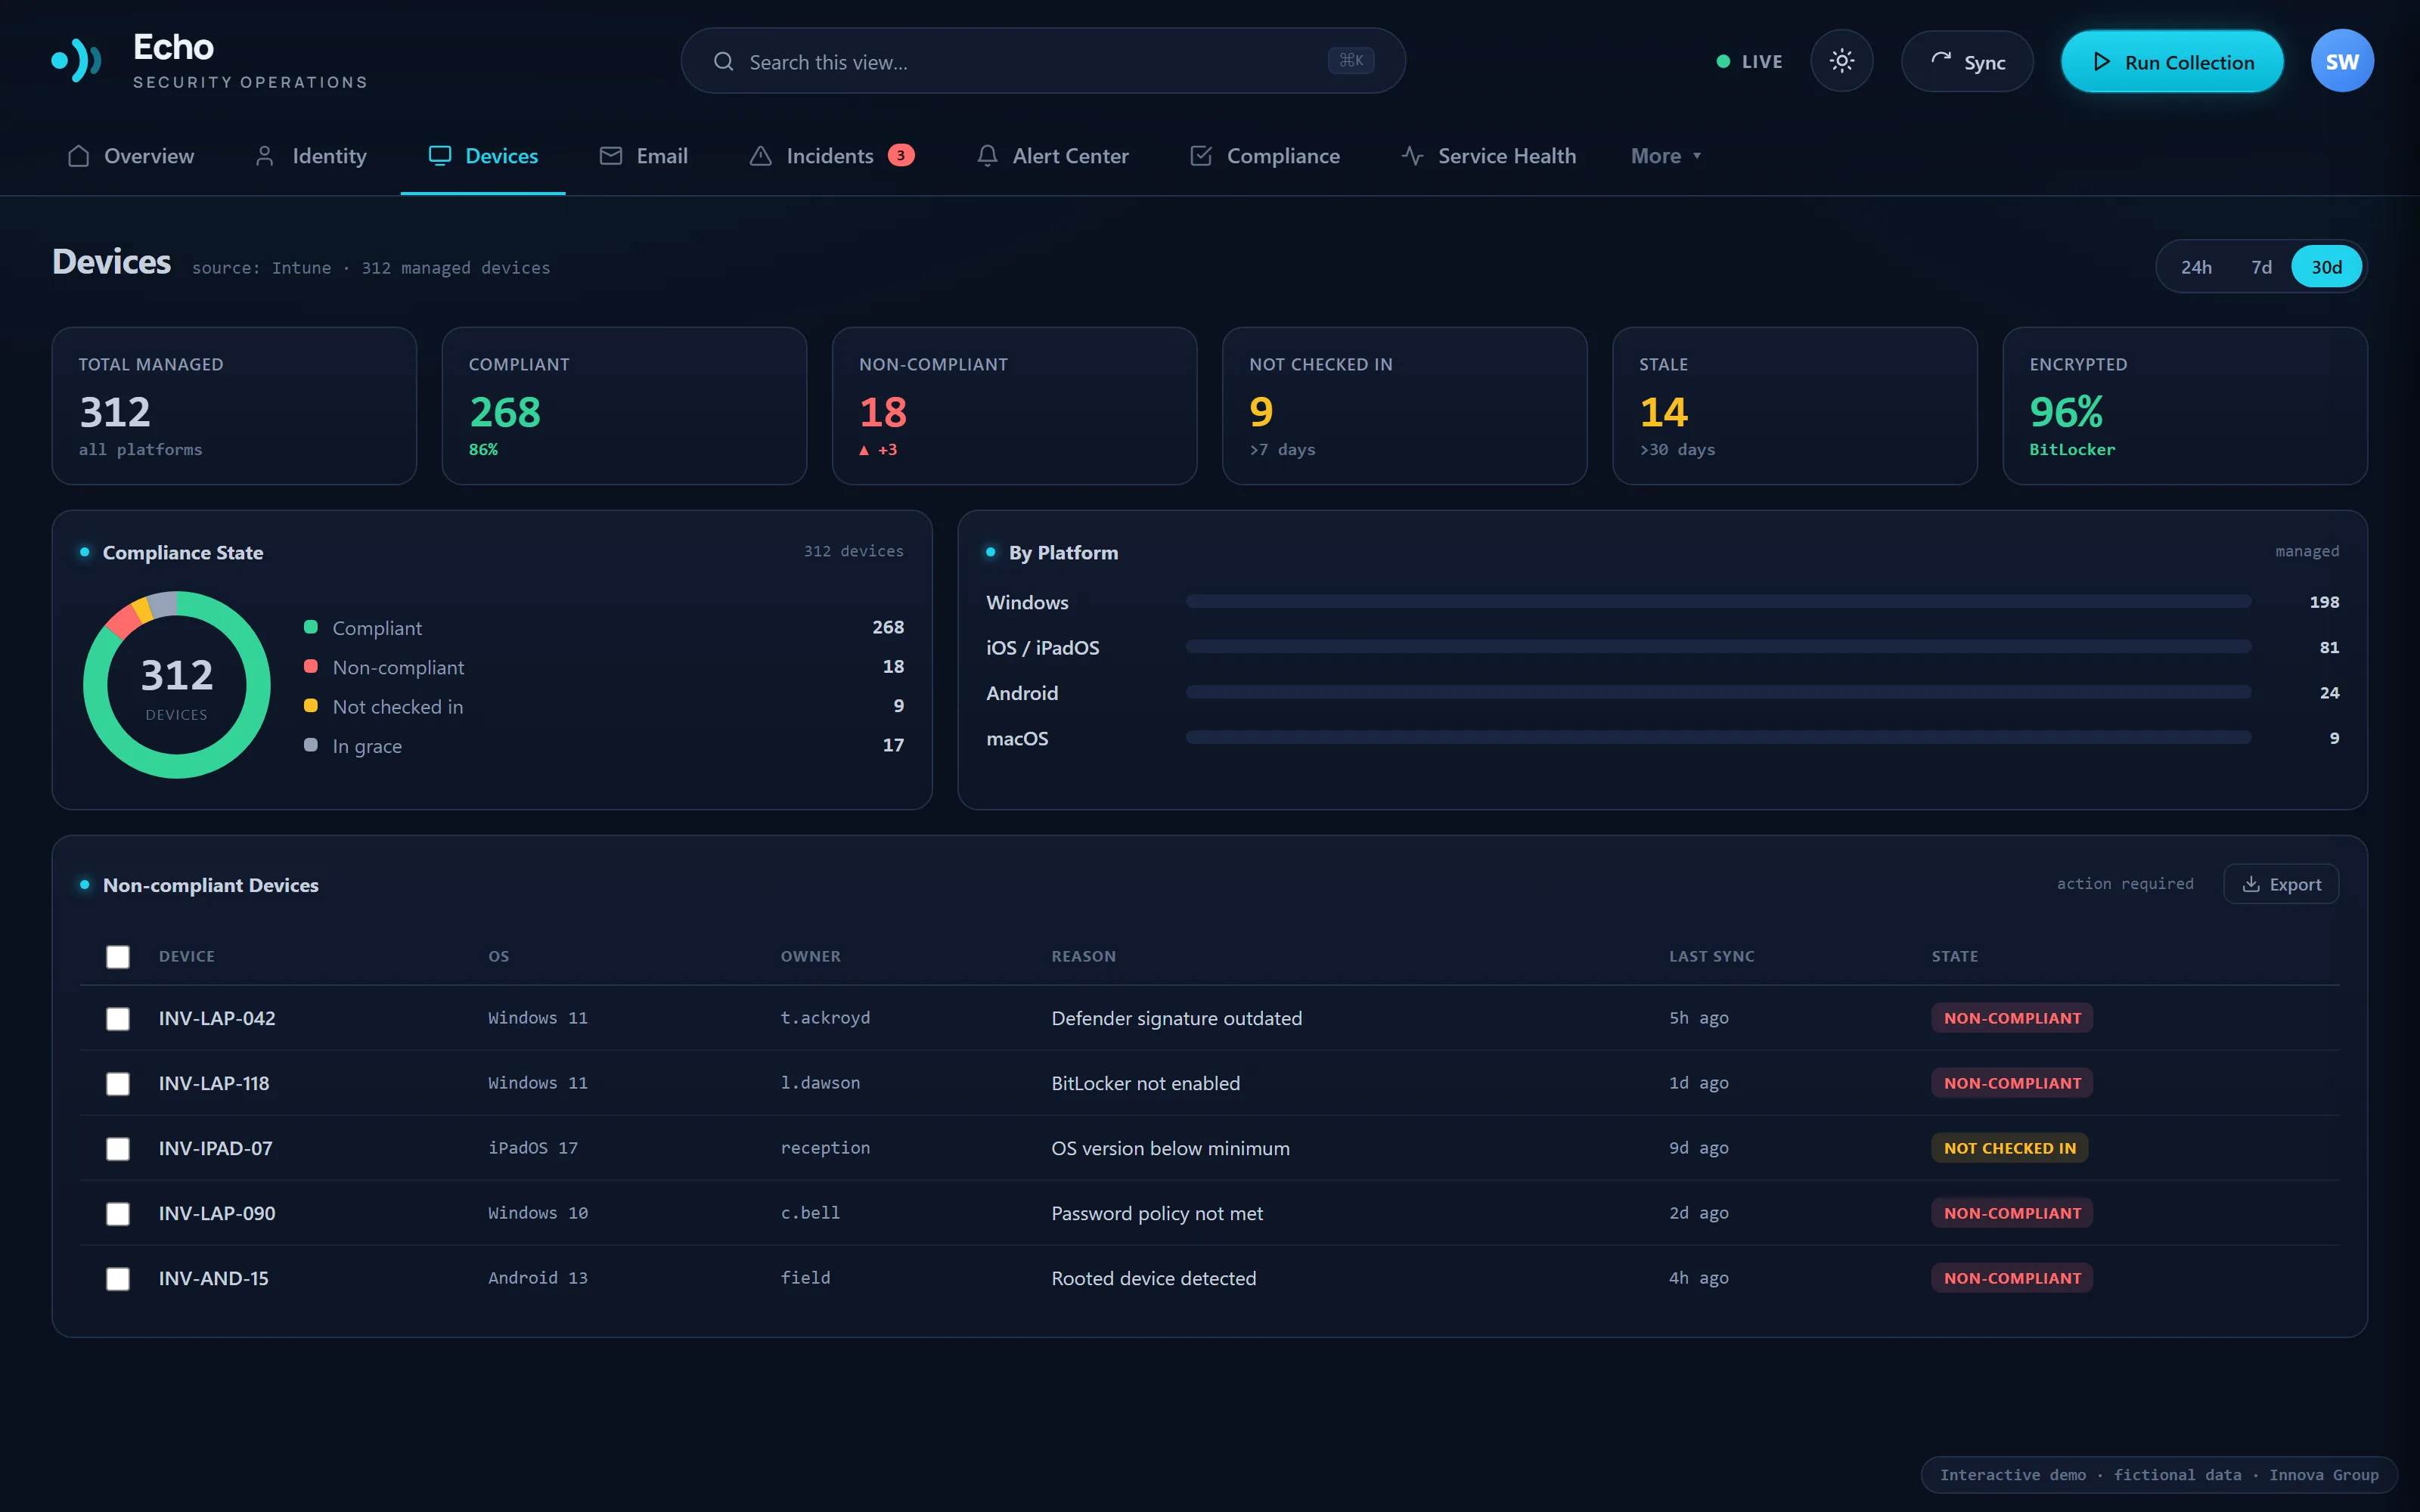Switch to the Compliance tab
The width and height of the screenshot is (2420, 1512).
point(1265,156)
